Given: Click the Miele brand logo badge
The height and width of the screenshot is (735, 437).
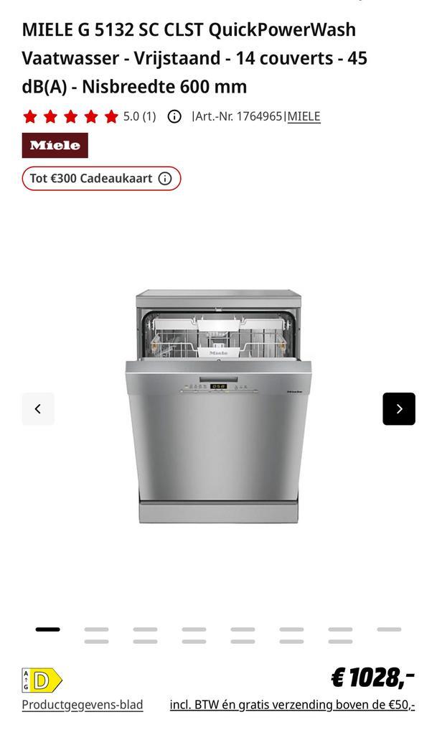Looking at the screenshot, I should click(x=55, y=145).
